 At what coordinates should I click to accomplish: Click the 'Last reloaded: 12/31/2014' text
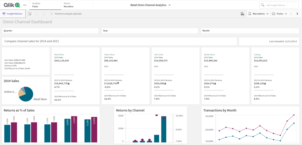pyautogui.click(x=283, y=41)
